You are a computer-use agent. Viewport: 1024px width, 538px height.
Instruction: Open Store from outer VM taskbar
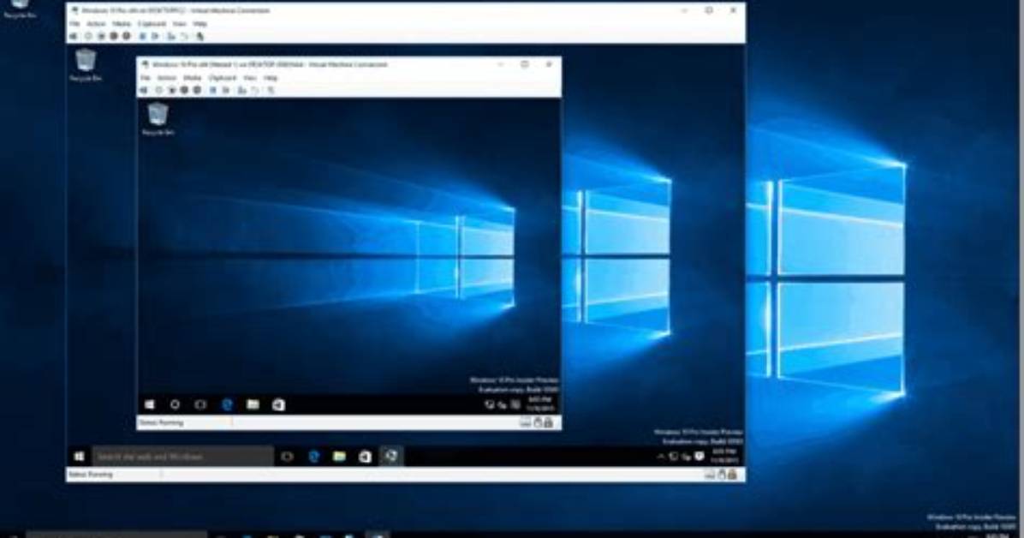tap(365, 457)
